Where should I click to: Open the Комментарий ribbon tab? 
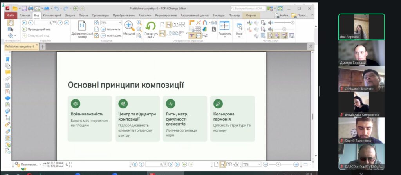[x=52, y=15]
